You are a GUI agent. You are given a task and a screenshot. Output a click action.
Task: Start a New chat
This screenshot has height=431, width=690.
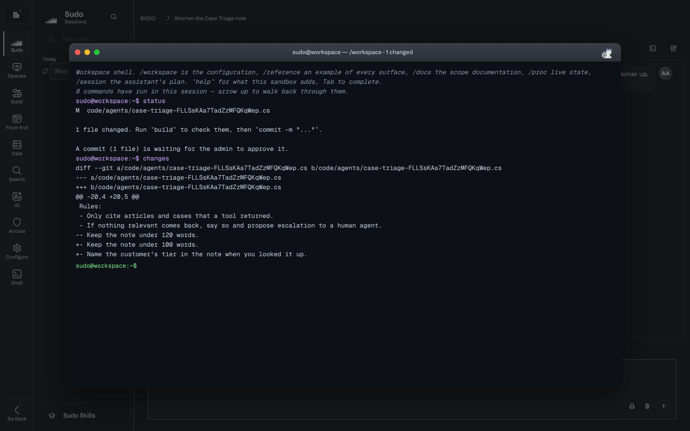point(69,39)
